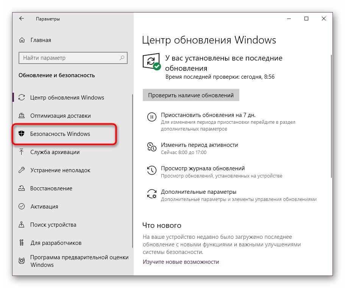
Task: Open Устранение неполадок page
Action: point(60,170)
